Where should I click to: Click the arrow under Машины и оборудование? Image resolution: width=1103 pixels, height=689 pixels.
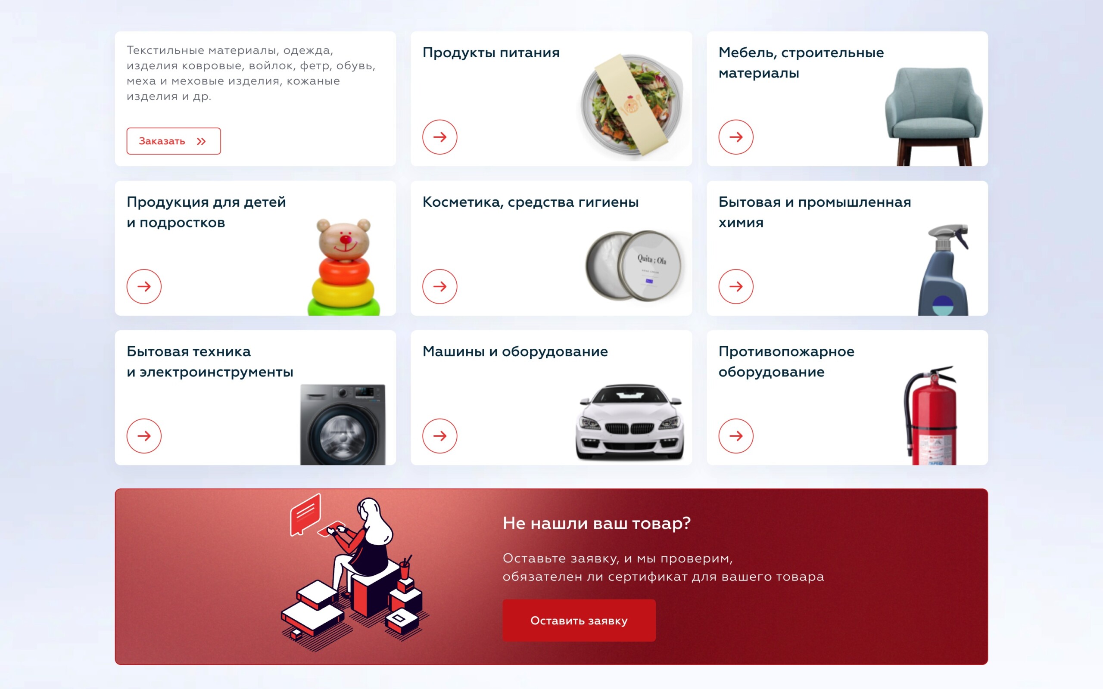(x=439, y=436)
